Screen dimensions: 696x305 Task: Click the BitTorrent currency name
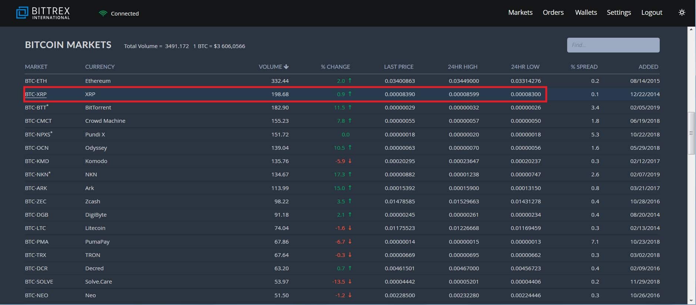coord(98,108)
